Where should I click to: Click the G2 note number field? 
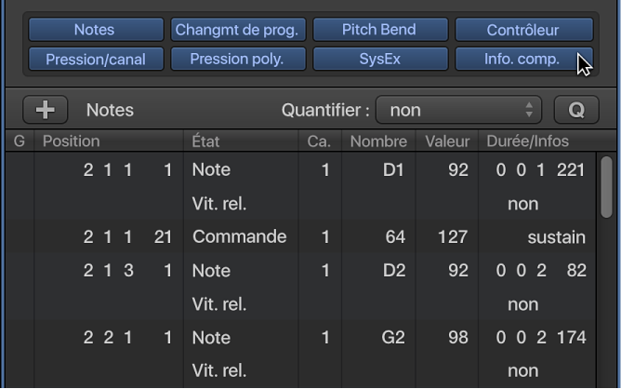pyautogui.click(x=392, y=338)
